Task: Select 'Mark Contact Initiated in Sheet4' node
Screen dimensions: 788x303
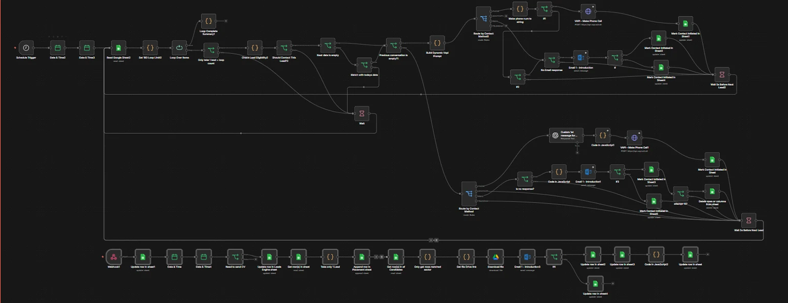Action: tap(661, 67)
